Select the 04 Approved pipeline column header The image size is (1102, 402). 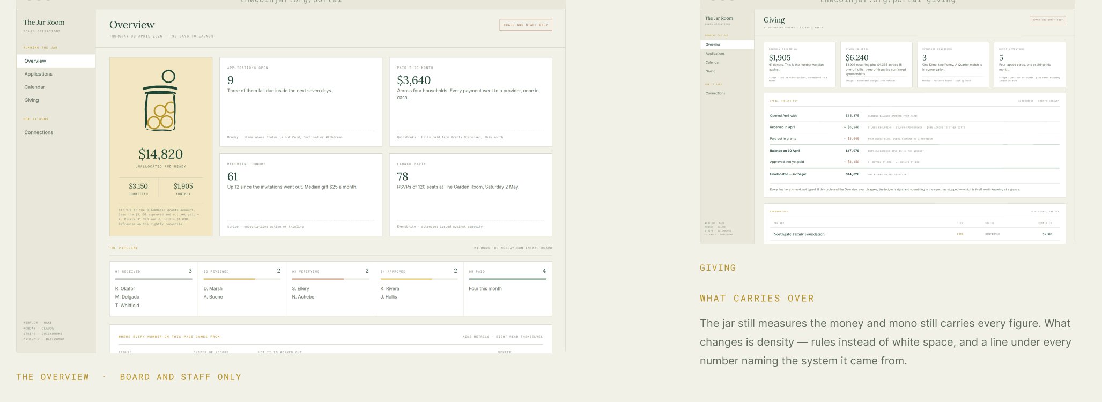point(419,271)
